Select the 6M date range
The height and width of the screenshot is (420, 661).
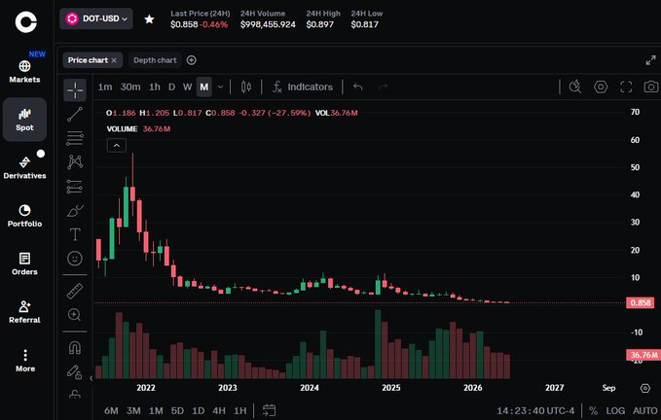click(111, 410)
